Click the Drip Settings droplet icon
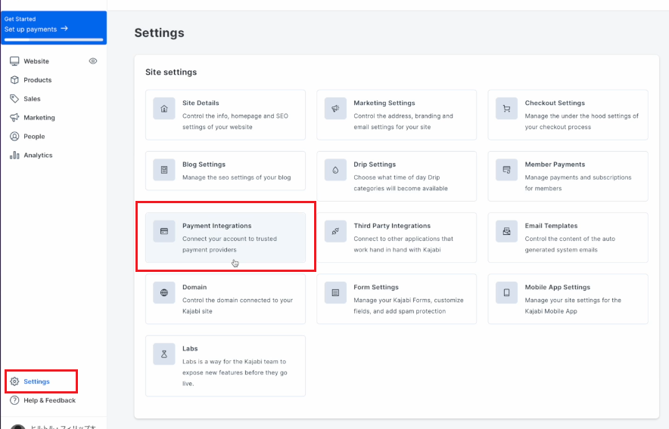Image resolution: width=669 pixels, height=429 pixels. coord(335,170)
